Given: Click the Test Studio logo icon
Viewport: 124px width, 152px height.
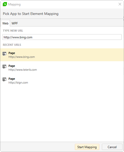Looking at the screenshot, I should pyautogui.click(x=5, y=4).
